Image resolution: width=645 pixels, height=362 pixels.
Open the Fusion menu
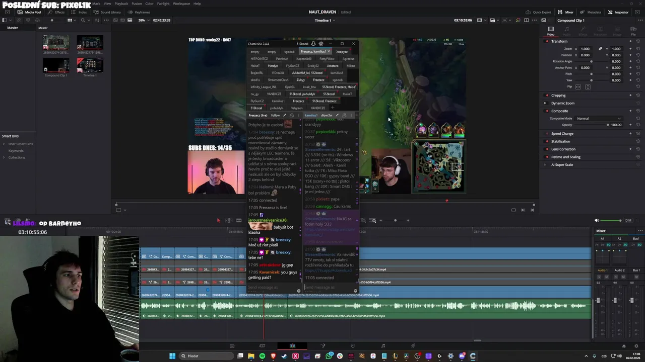[x=137, y=4]
